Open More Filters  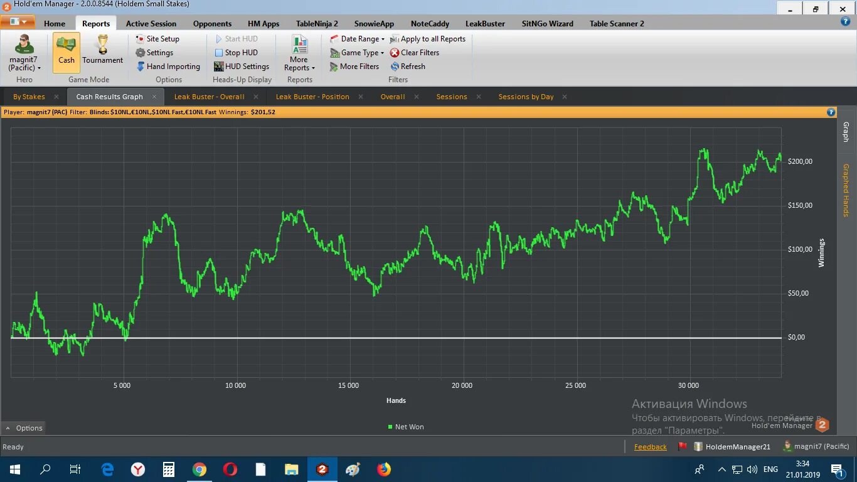point(354,67)
